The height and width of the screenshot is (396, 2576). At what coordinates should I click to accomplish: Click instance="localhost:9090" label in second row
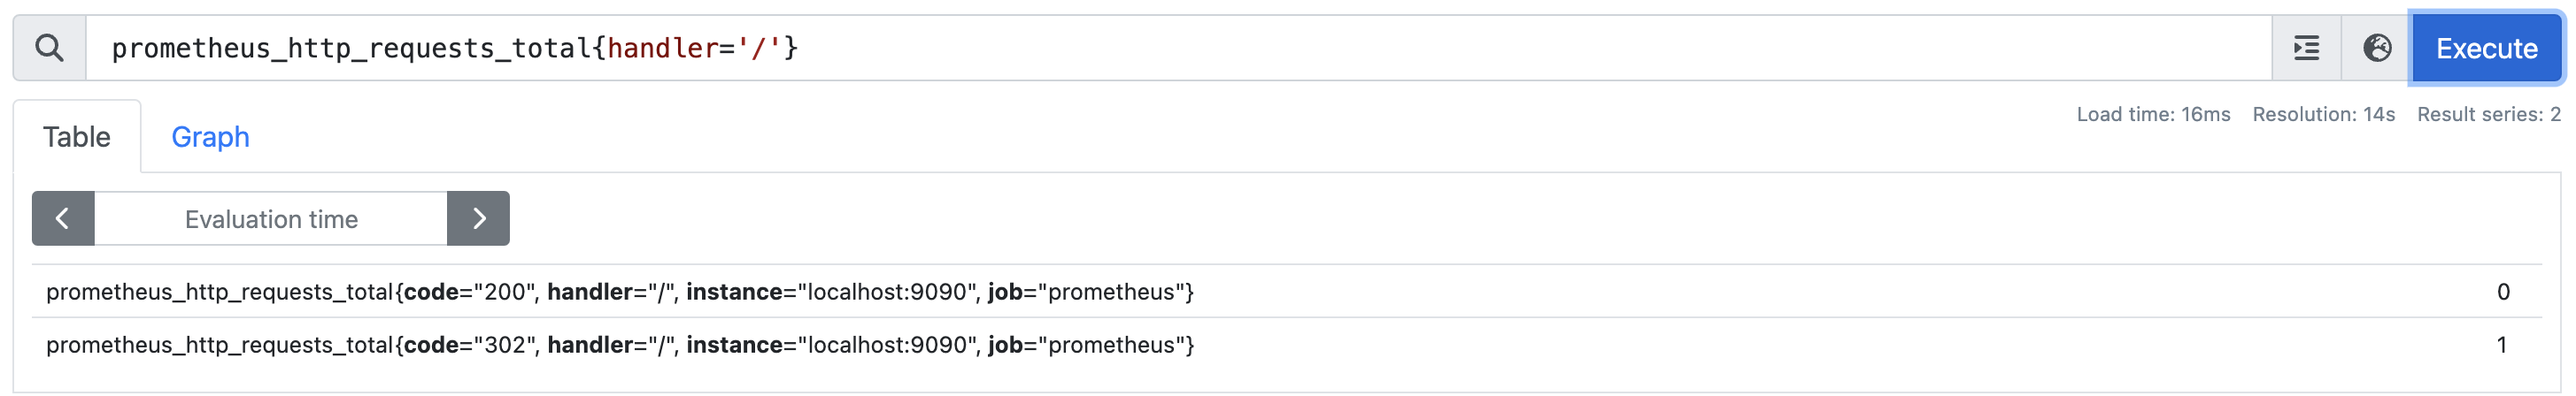pyautogui.click(x=829, y=344)
